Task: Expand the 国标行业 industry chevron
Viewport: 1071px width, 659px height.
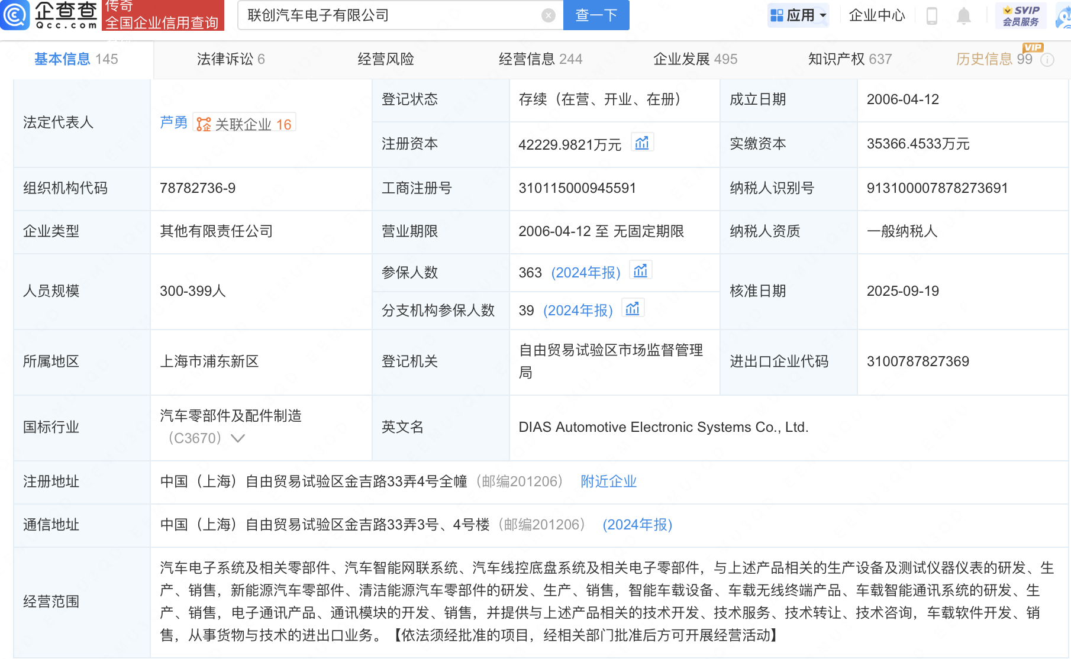Action: coord(238,438)
